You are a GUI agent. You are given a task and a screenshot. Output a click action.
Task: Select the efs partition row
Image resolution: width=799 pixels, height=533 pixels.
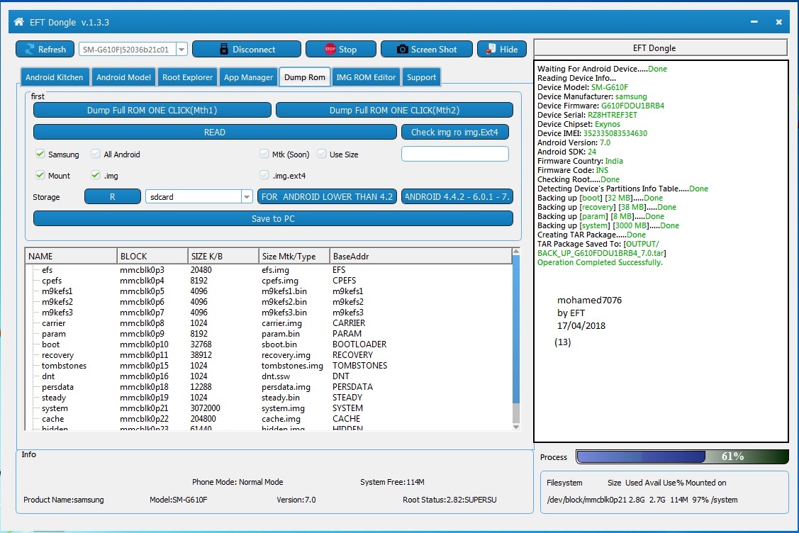click(269, 270)
